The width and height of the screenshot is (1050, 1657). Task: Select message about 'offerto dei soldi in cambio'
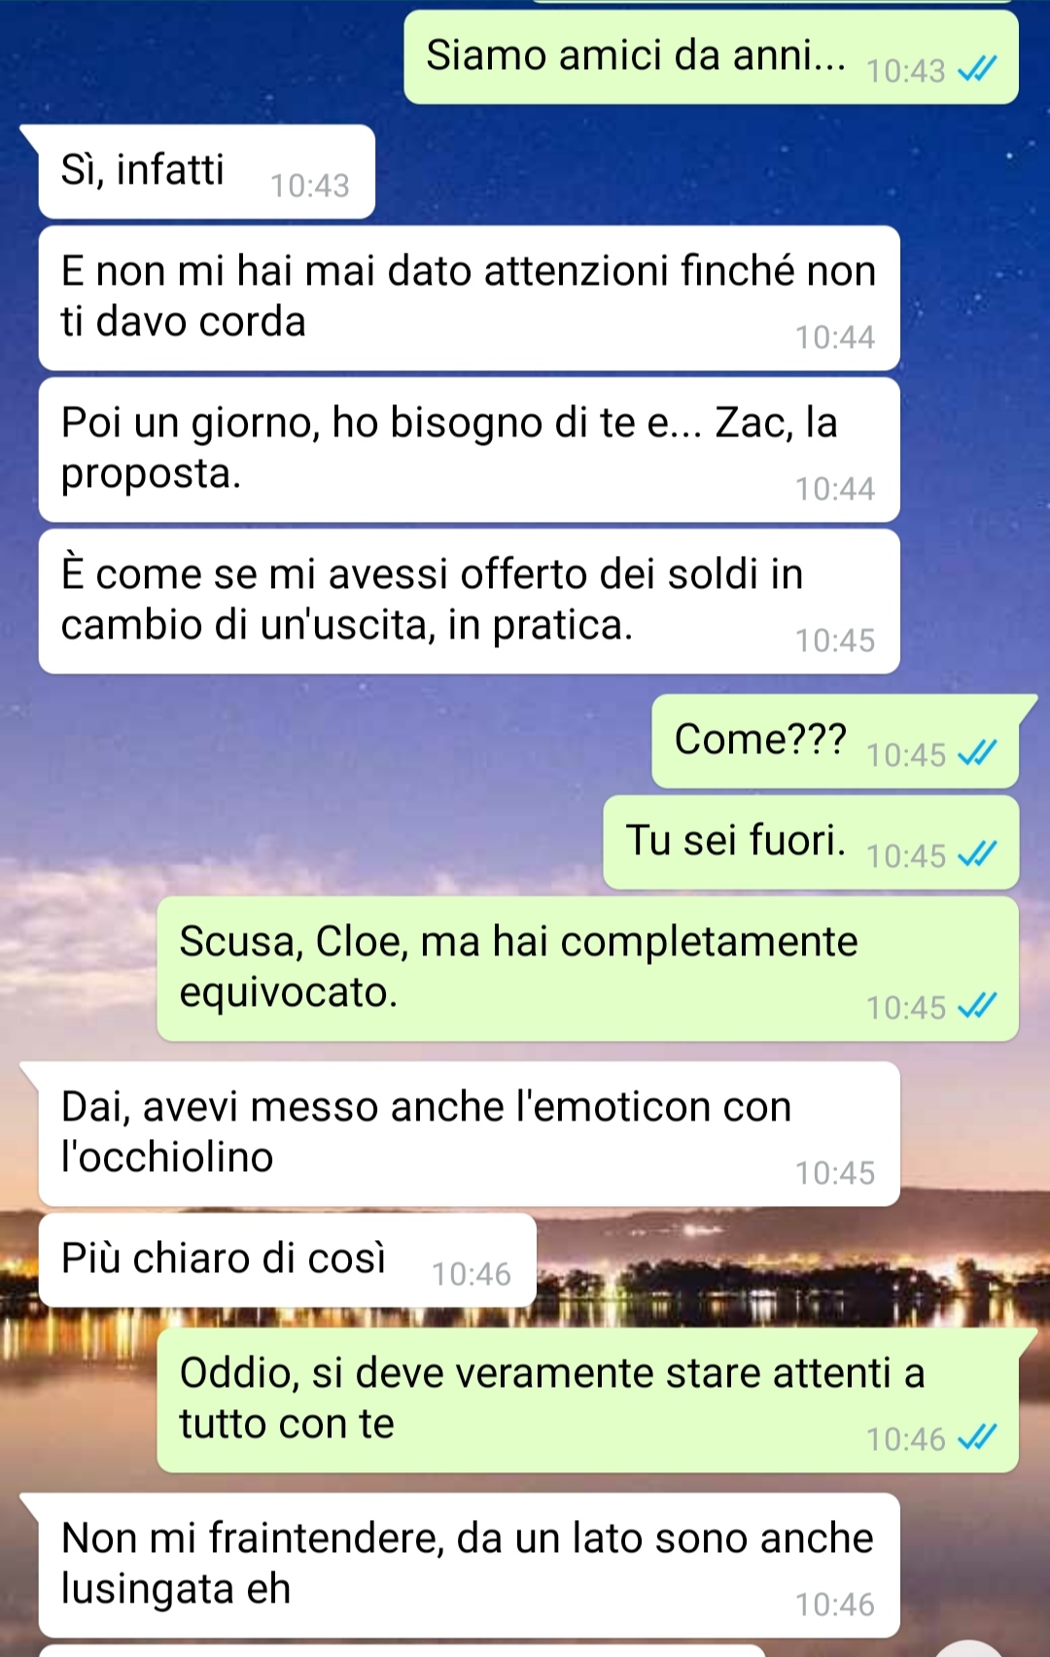pos(469,602)
